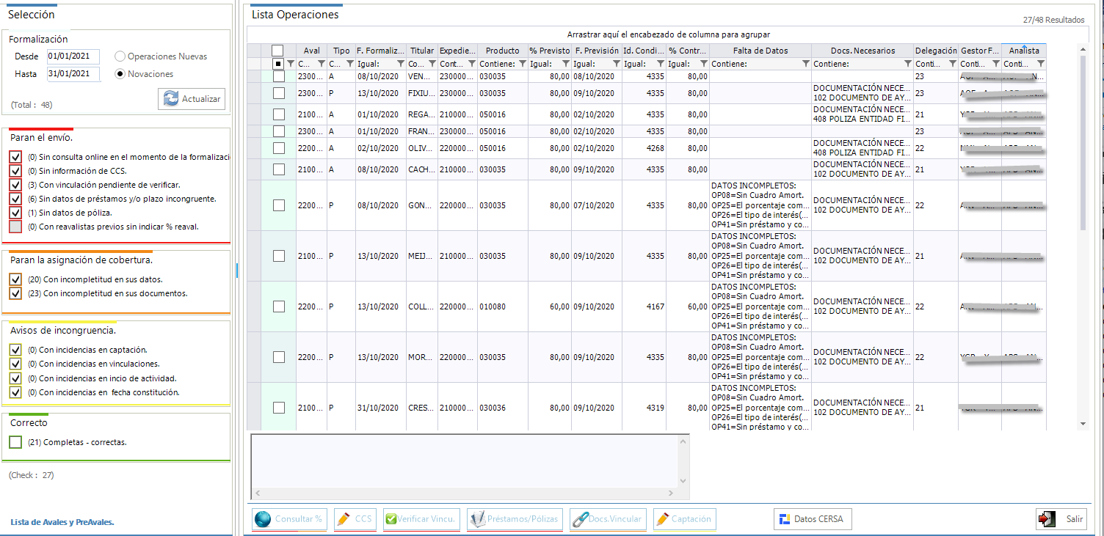Select Titular cell starting 'MEIJ'
Image resolution: width=1104 pixels, height=536 pixels.
click(421, 257)
